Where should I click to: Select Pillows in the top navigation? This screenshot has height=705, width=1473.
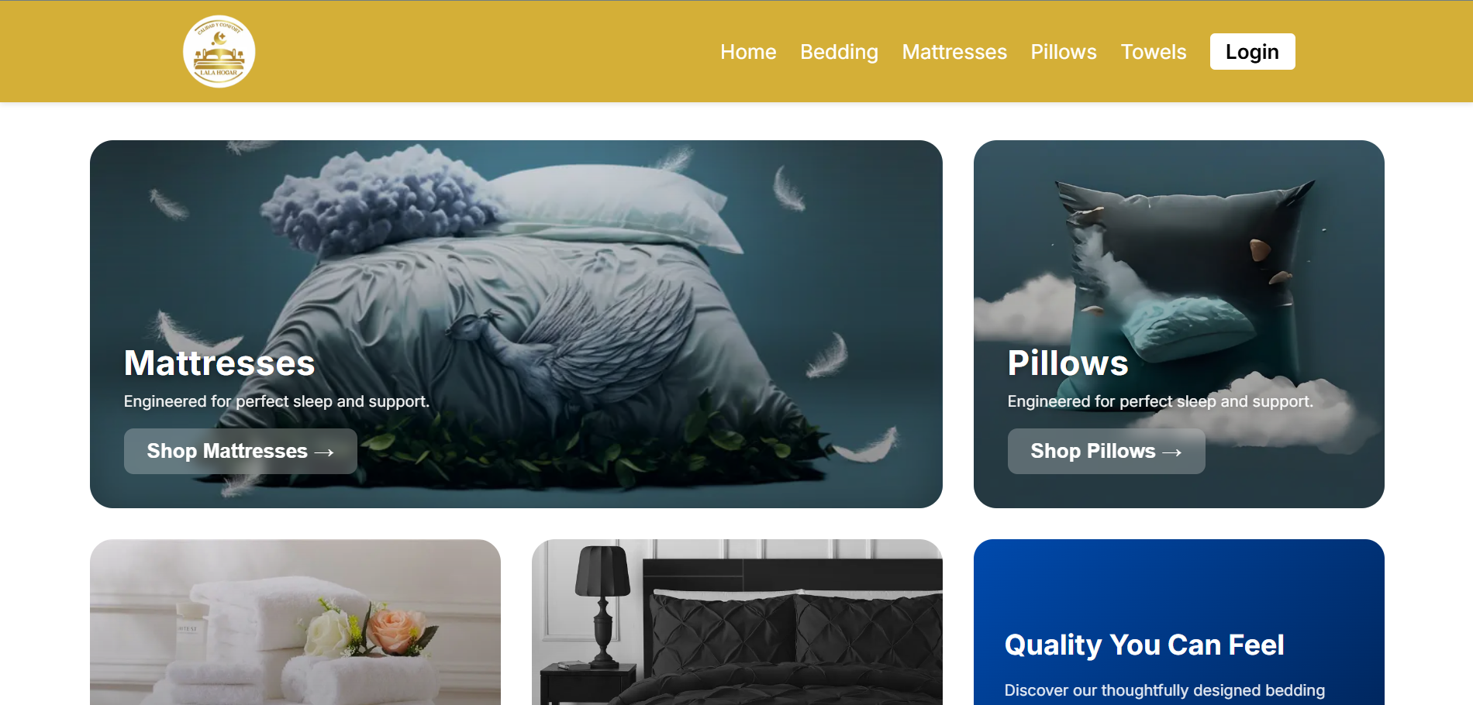click(x=1064, y=52)
